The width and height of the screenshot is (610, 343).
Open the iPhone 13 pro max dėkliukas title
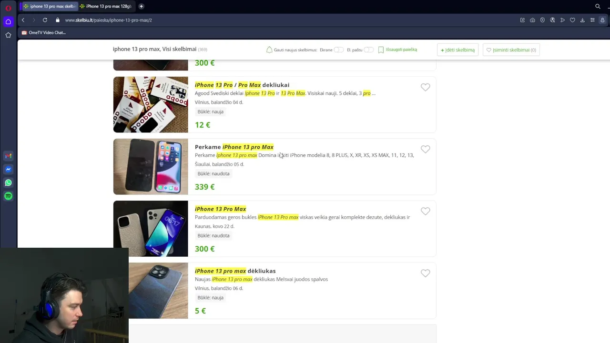point(235,271)
